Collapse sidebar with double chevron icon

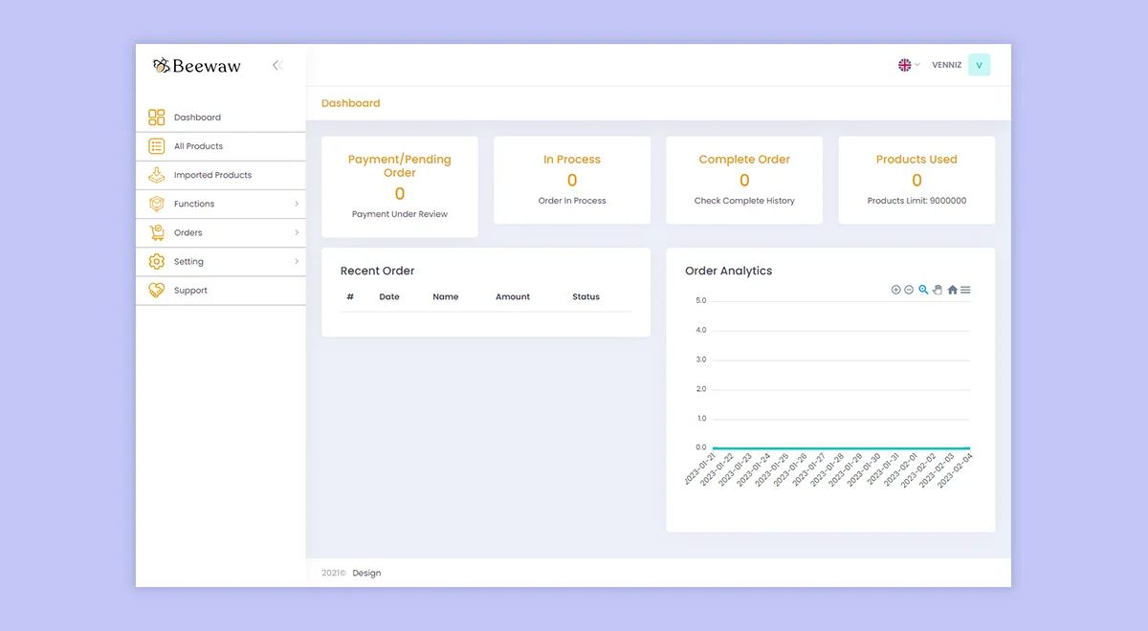click(x=276, y=65)
